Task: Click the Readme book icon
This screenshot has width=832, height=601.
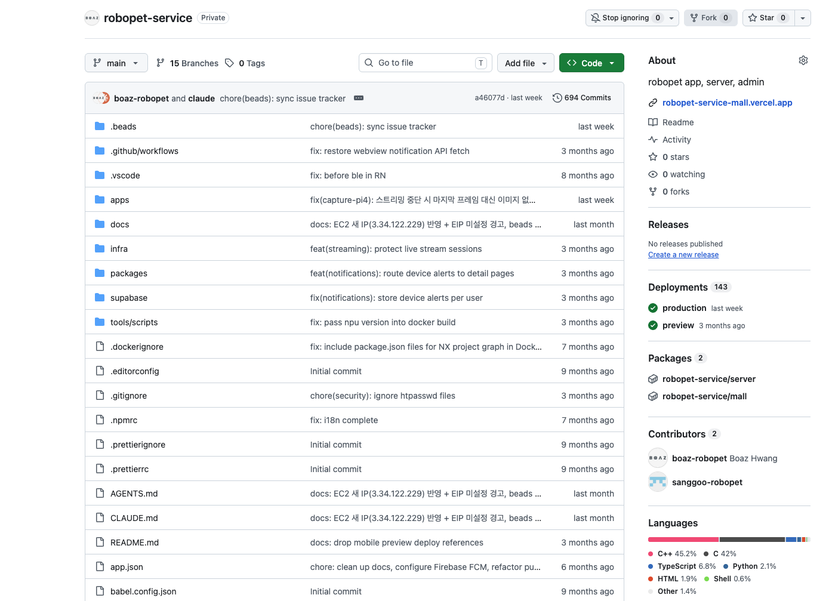Action: tap(653, 122)
